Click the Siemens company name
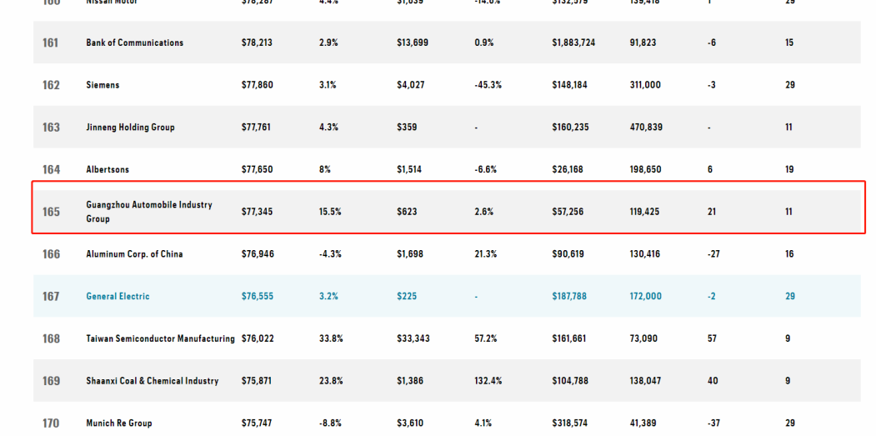 (x=103, y=85)
